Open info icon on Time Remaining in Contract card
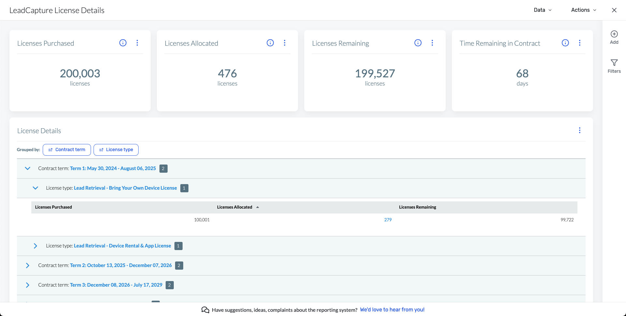The width and height of the screenshot is (626, 316). (565, 43)
